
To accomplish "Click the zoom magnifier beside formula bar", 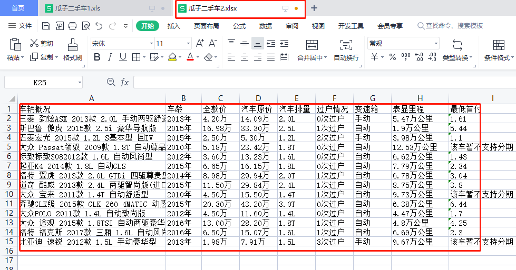I will tap(111, 82).
